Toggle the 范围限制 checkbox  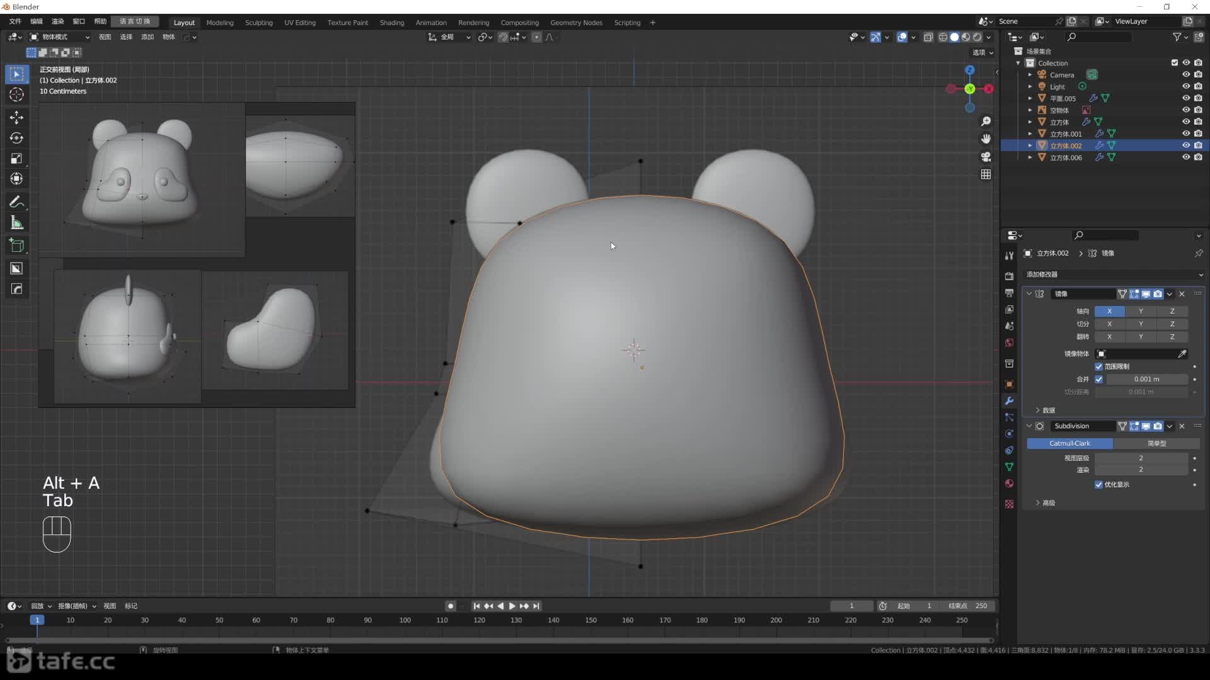(x=1098, y=366)
